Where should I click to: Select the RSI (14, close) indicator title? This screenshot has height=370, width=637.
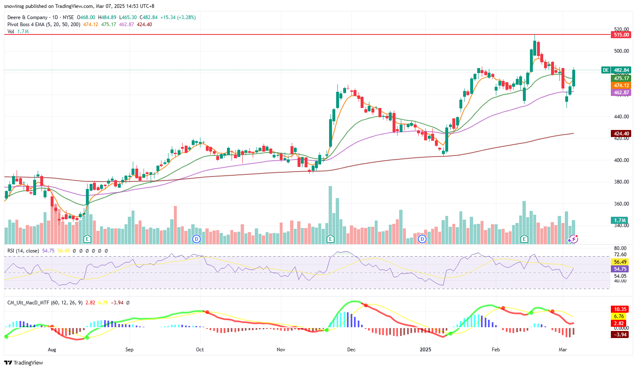pyautogui.click(x=23, y=251)
